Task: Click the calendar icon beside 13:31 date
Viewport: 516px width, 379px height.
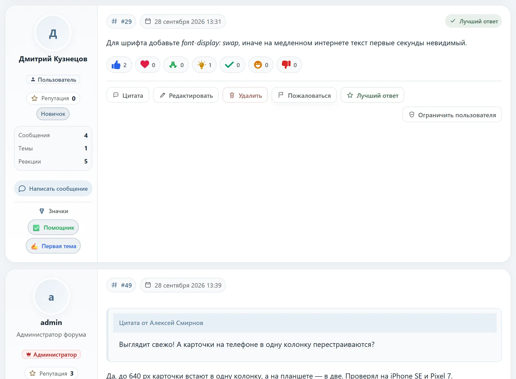Action: pos(148,21)
